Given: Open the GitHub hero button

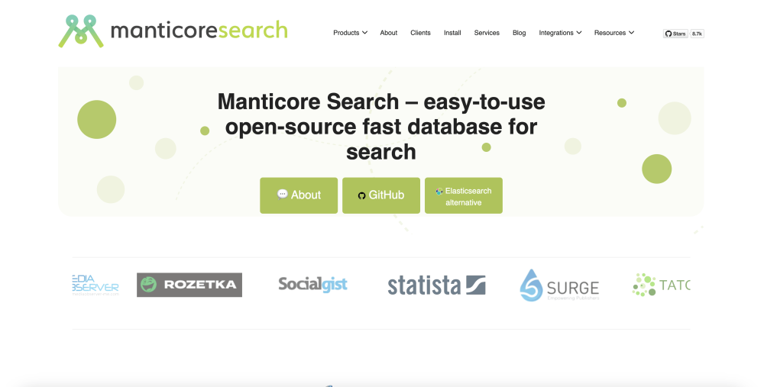Looking at the screenshot, I should pyautogui.click(x=381, y=195).
